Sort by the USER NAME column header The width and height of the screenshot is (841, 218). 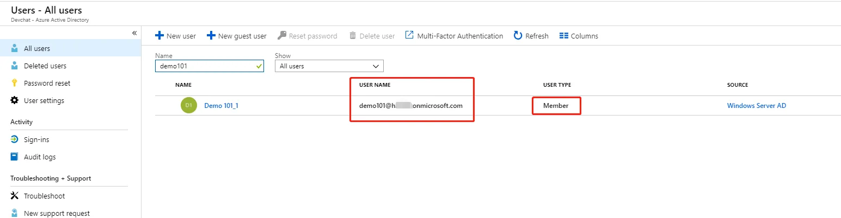375,85
